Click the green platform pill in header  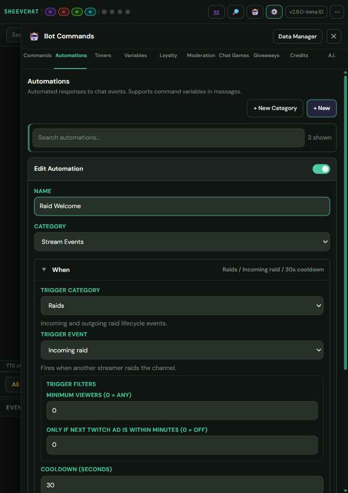[x=77, y=12]
